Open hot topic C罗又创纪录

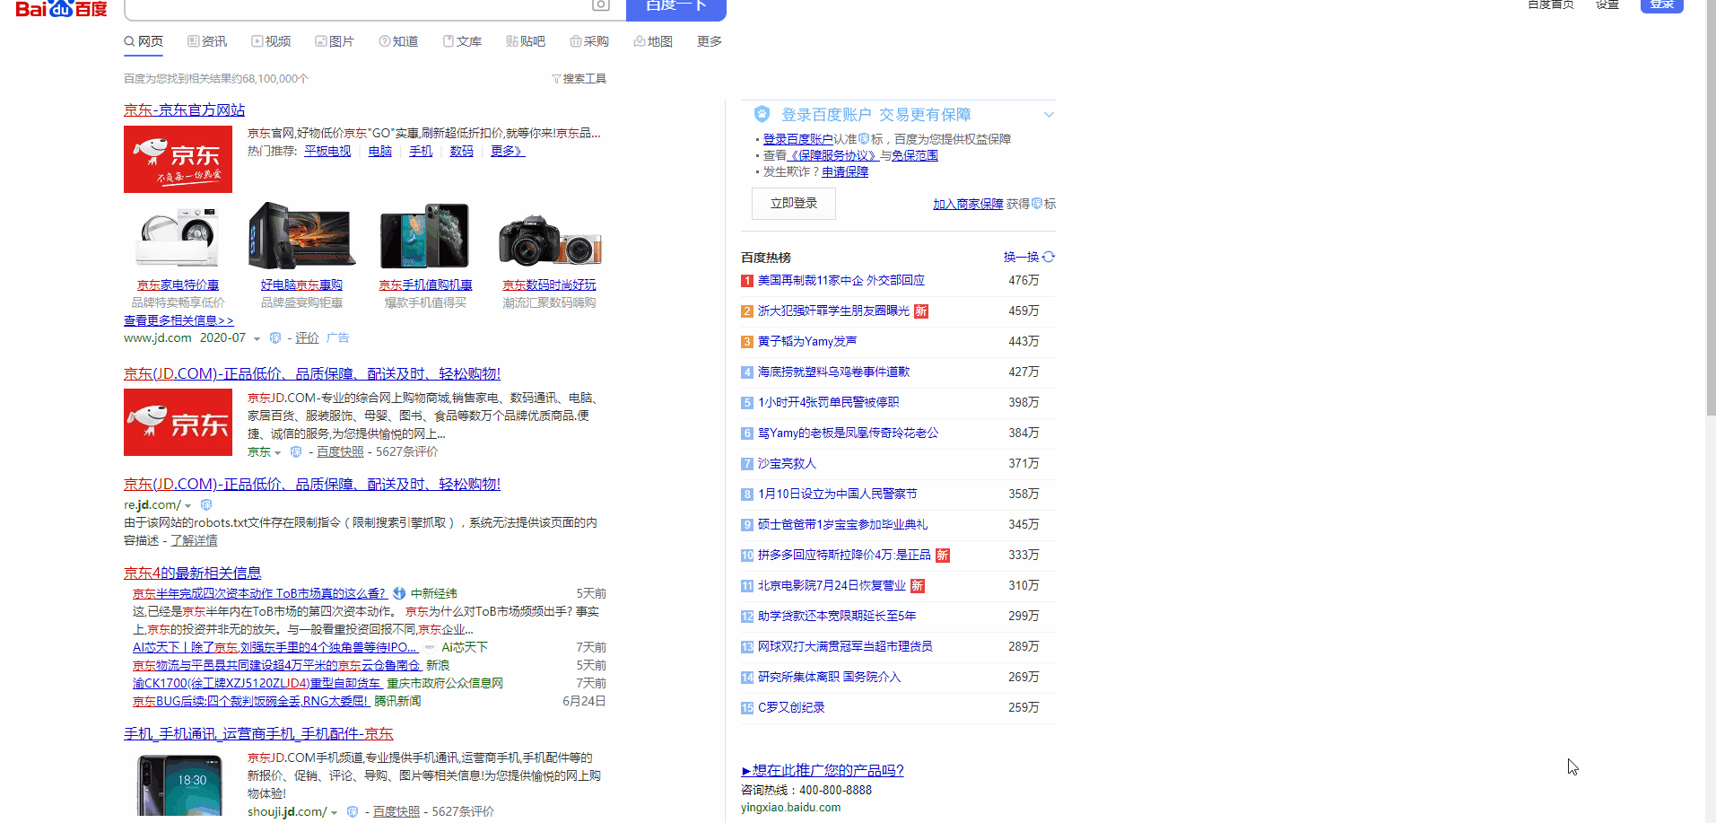pyautogui.click(x=791, y=707)
